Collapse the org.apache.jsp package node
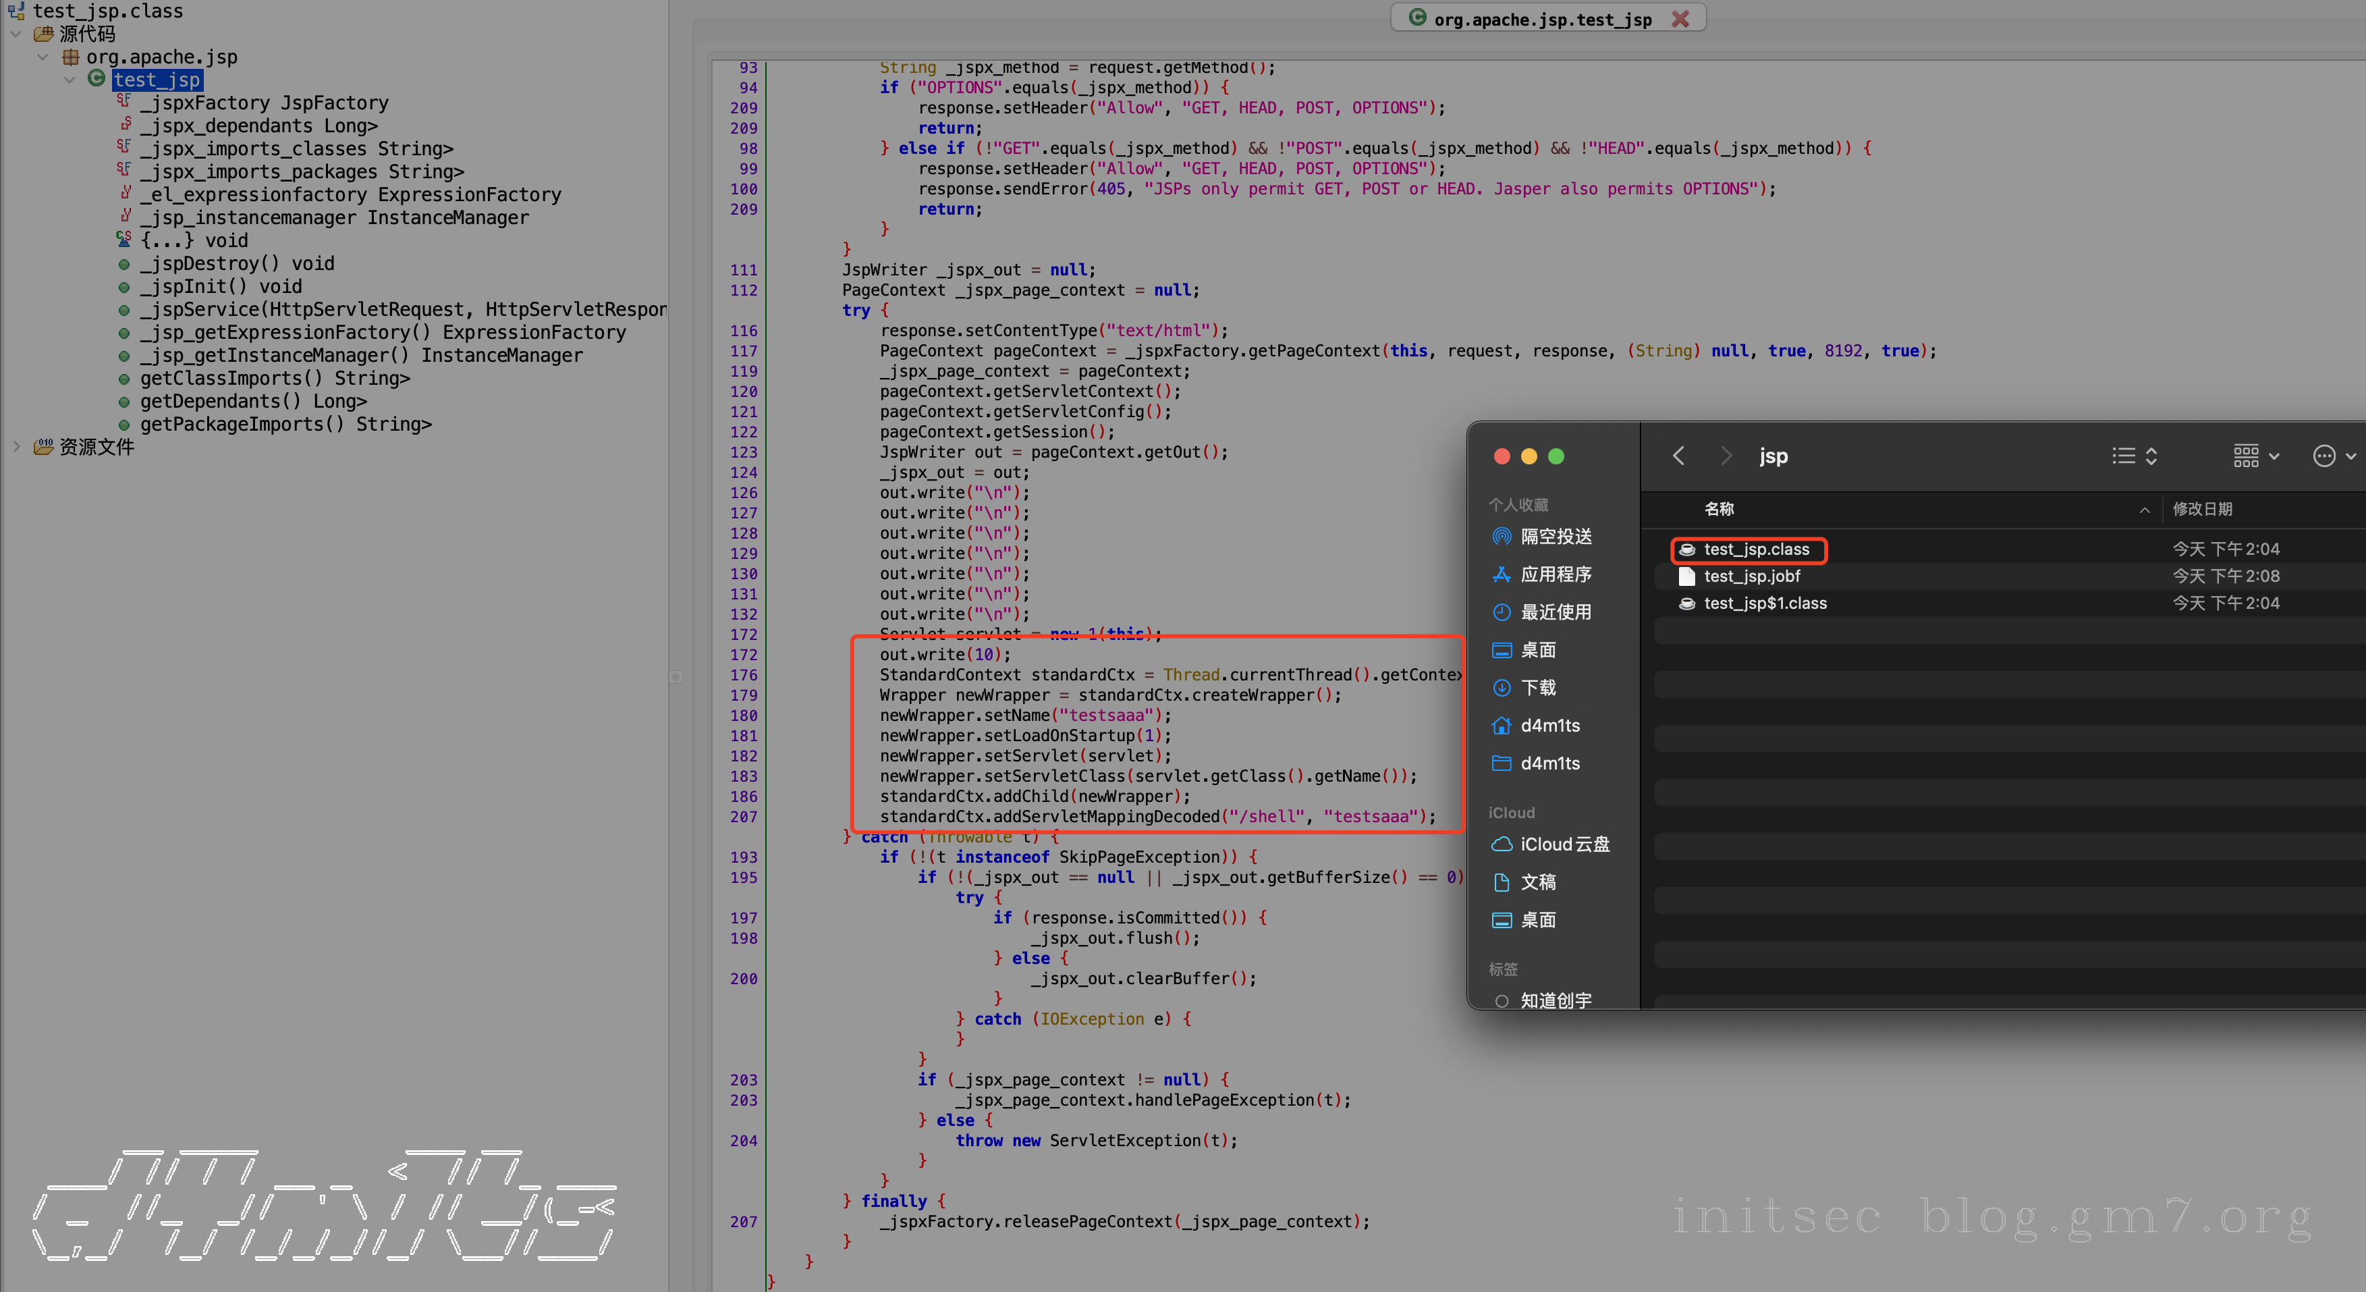Image resolution: width=2366 pixels, height=1292 pixels. point(43,57)
